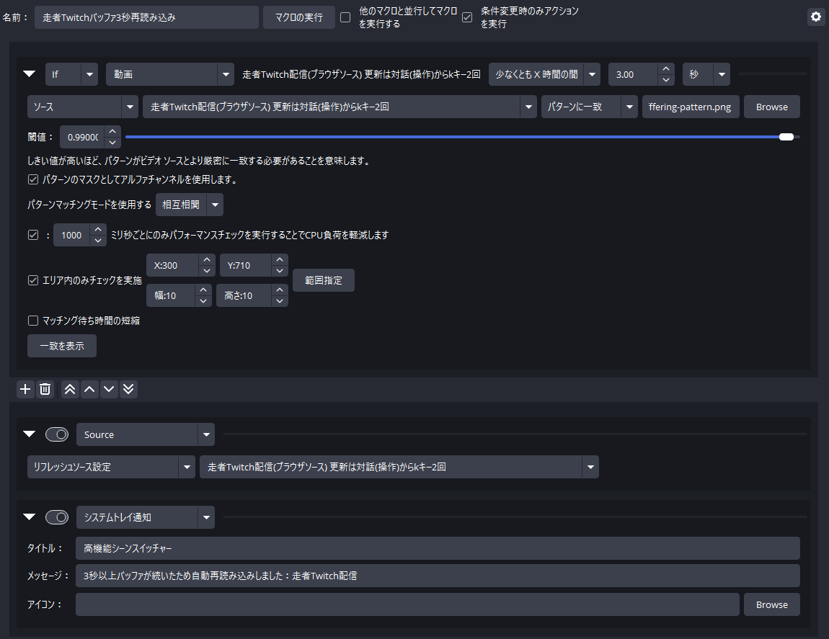Open the リフレッシュソース設定 action dropdown
The width and height of the screenshot is (829, 639).
click(x=111, y=467)
